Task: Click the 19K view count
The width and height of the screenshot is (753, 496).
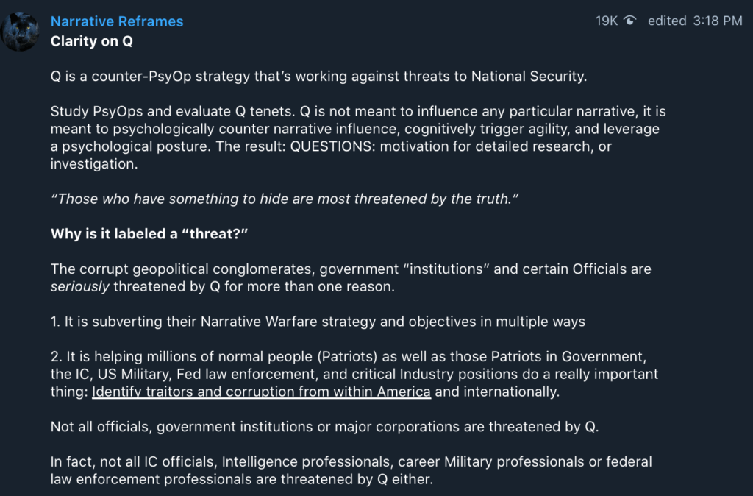Action: (607, 21)
